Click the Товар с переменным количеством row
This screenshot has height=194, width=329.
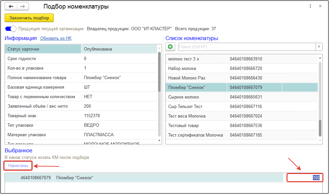click(x=81, y=97)
